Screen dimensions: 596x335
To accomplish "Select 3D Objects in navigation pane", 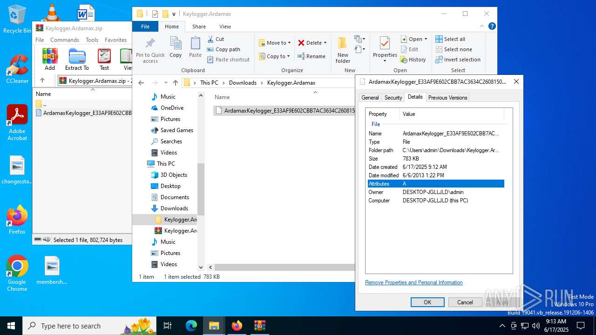I will coord(174,175).
